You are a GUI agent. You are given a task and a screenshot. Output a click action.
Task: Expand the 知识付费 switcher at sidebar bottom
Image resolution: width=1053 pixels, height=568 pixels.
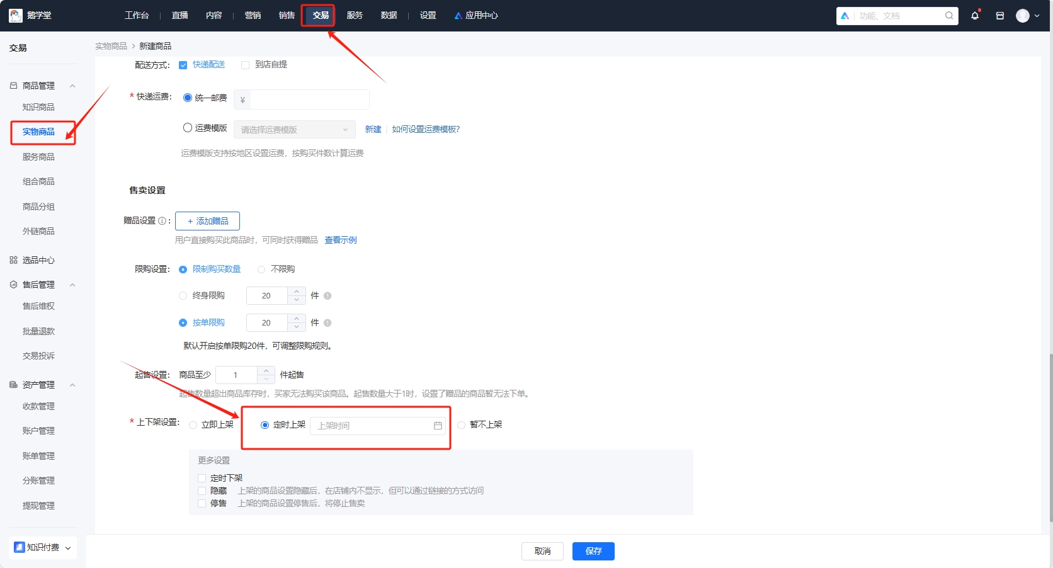[x=68, y=547]
